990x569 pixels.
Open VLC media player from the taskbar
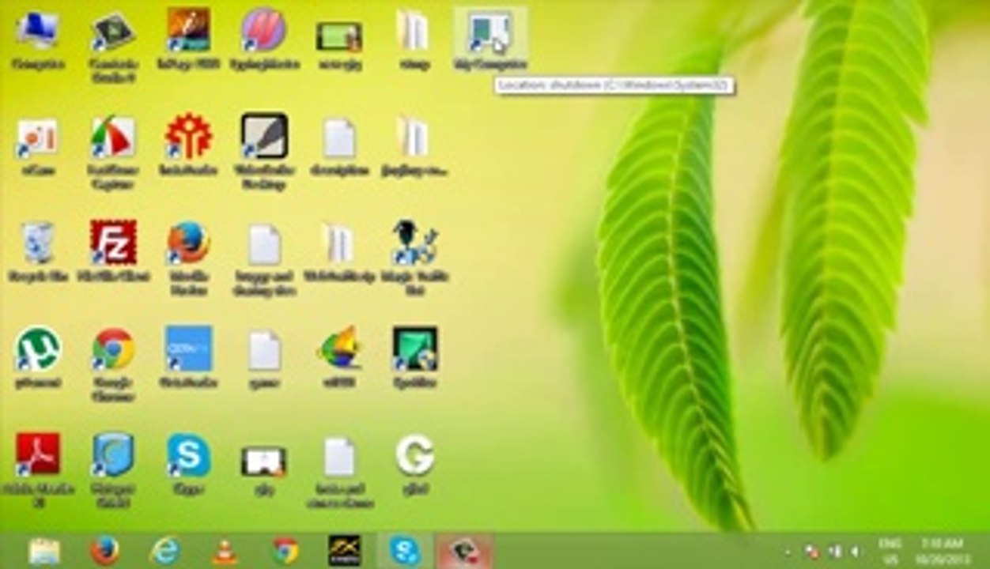click(x=225, y=551)
